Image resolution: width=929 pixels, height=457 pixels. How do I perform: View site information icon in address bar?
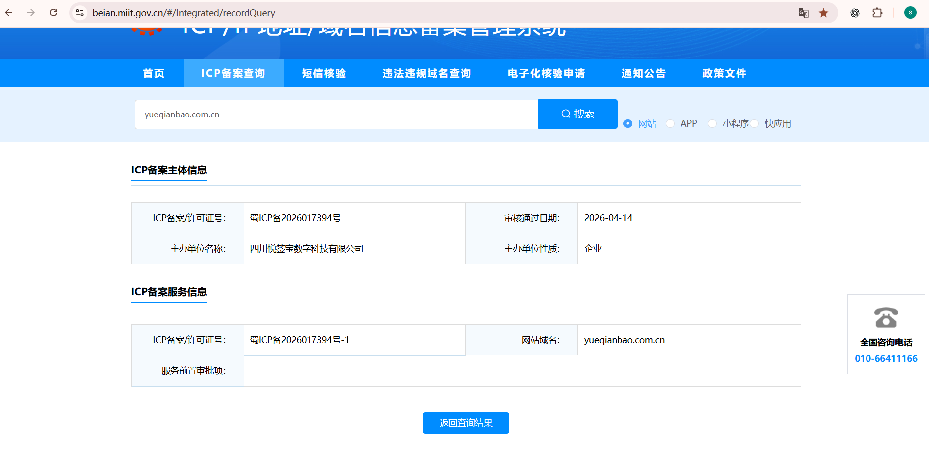(x=80, y=13)
